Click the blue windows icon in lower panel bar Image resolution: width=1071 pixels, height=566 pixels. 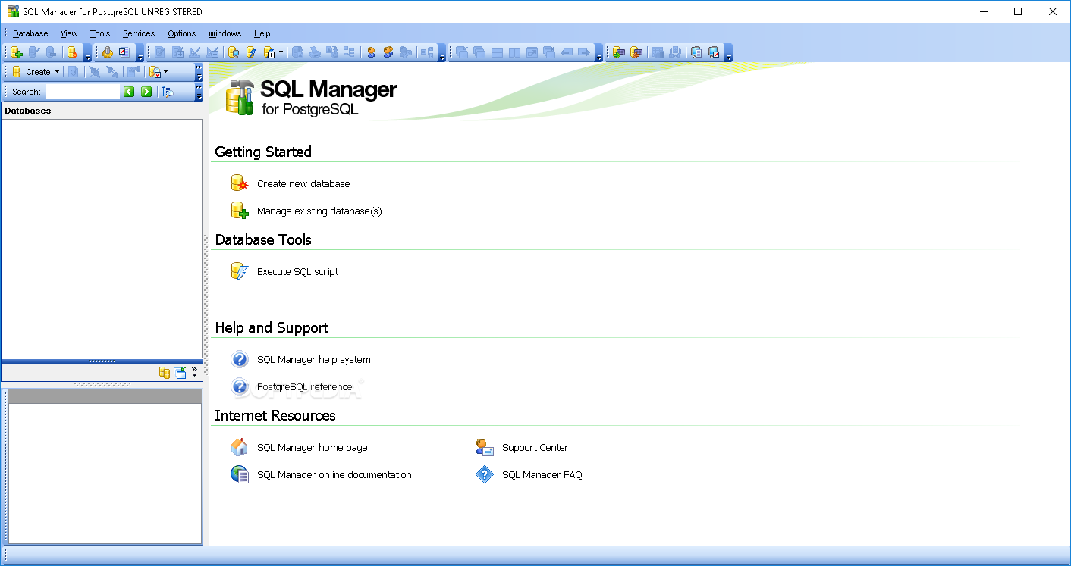pos(180,372)
